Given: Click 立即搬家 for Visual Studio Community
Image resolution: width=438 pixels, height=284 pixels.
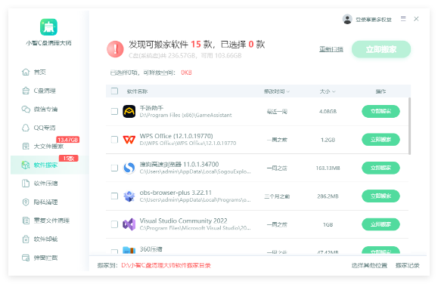Looking at the screenshot, I should [381, 224].
